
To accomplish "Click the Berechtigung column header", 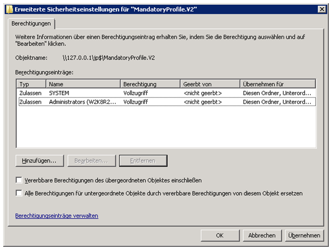I will tap(151, 84).
